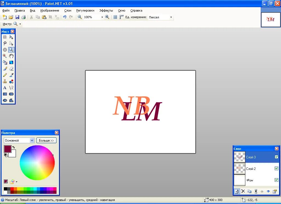The width and height of the screenshot is (281, 204).
Task: Open the Правка menu
Action: (x=20, y=11)
